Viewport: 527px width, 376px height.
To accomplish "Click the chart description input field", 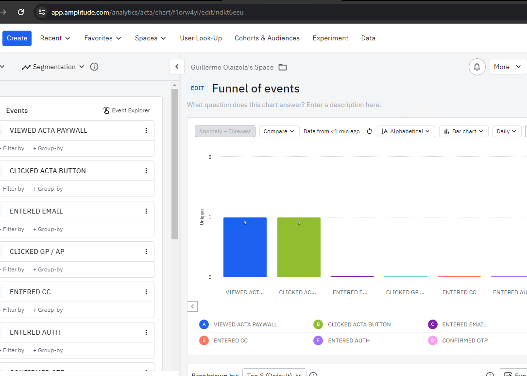I will click(x=284, y=105).
